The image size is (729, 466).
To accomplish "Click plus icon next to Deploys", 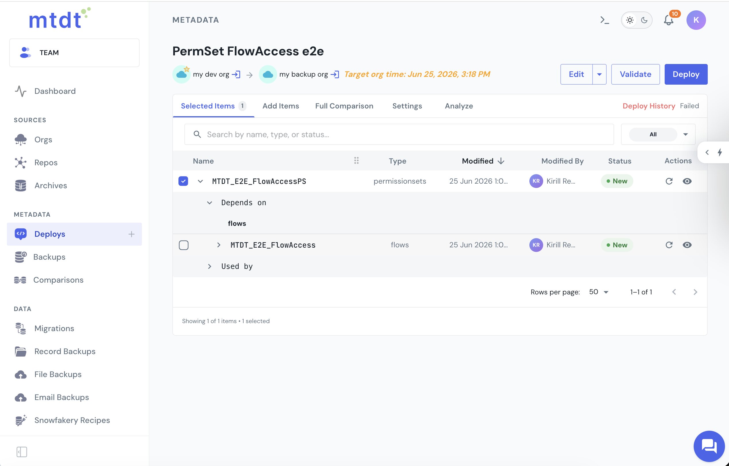I will point(132,234).
